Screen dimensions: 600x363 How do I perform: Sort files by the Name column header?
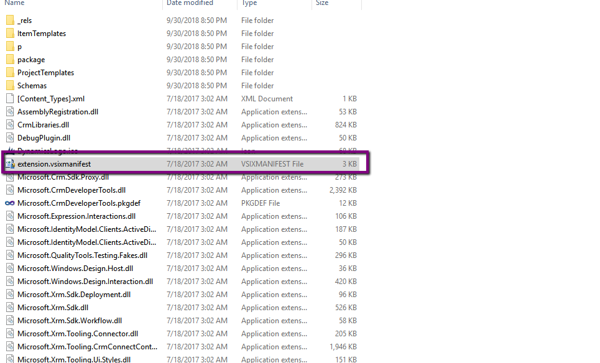[x=14, y=2]
